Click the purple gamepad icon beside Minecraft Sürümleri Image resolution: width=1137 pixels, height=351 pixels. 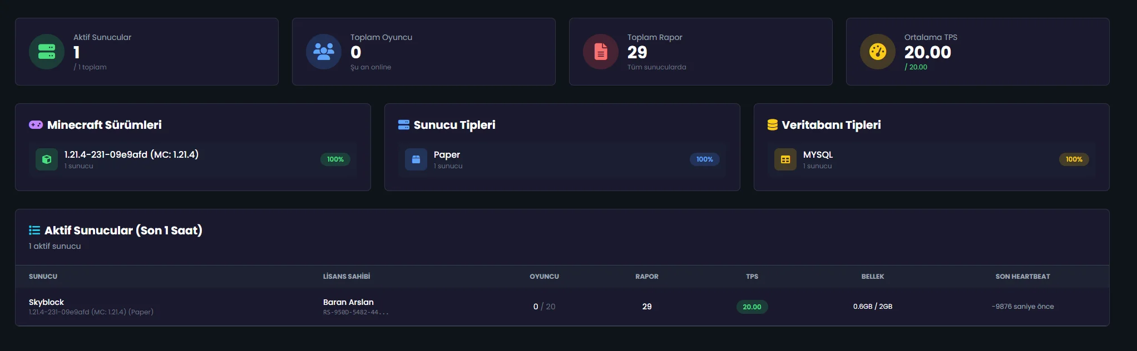[36, 125]
